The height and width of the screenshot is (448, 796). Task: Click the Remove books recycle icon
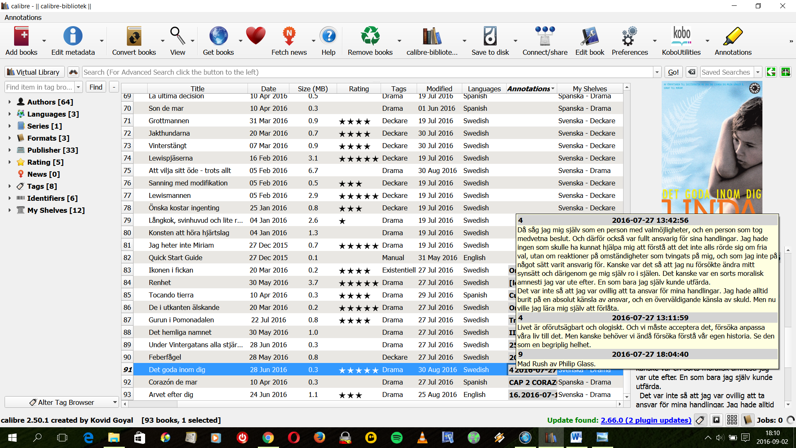(x=370, y=37)
